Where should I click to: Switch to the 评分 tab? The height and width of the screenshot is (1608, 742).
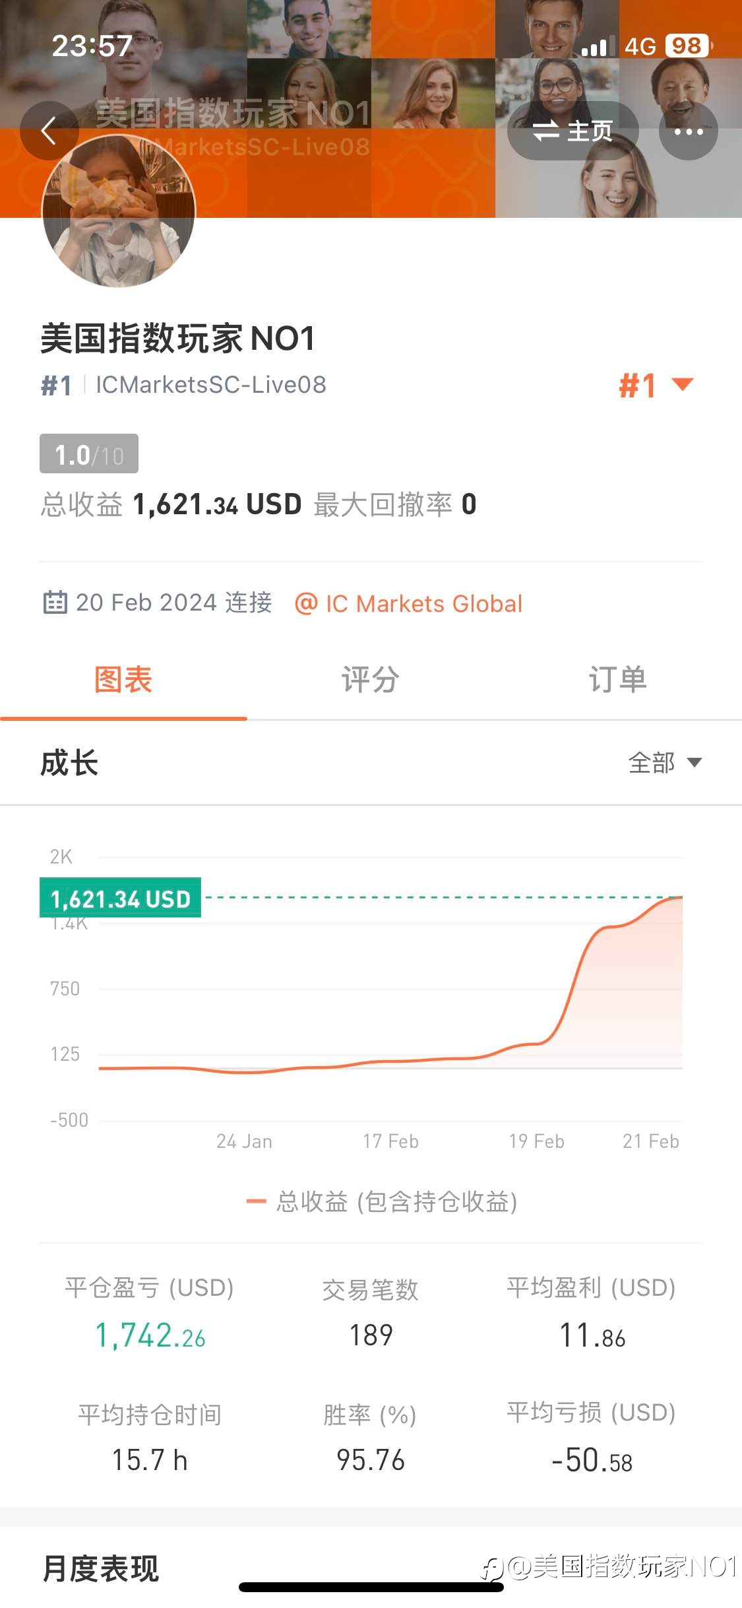coord(371,680)
